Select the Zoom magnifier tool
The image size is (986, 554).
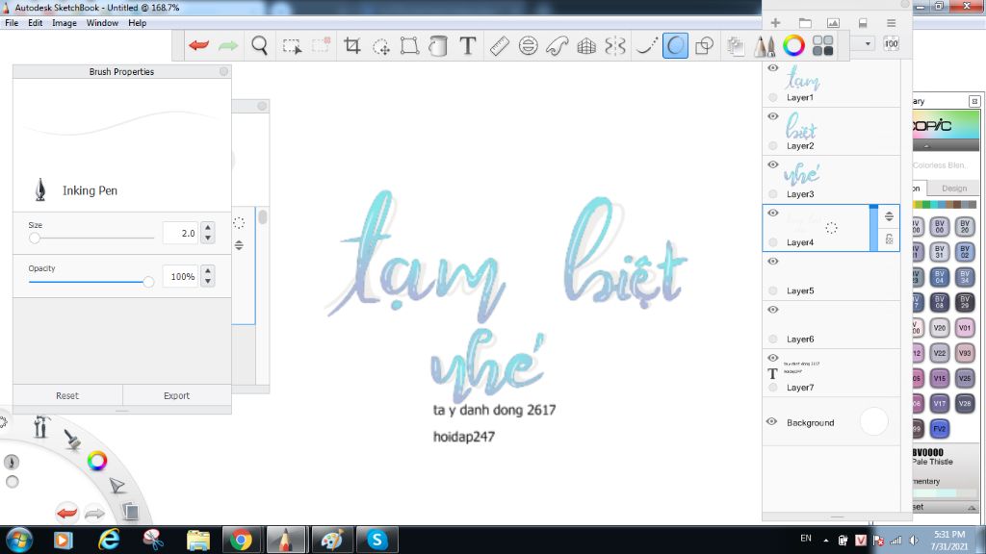[x=259, y=45]
